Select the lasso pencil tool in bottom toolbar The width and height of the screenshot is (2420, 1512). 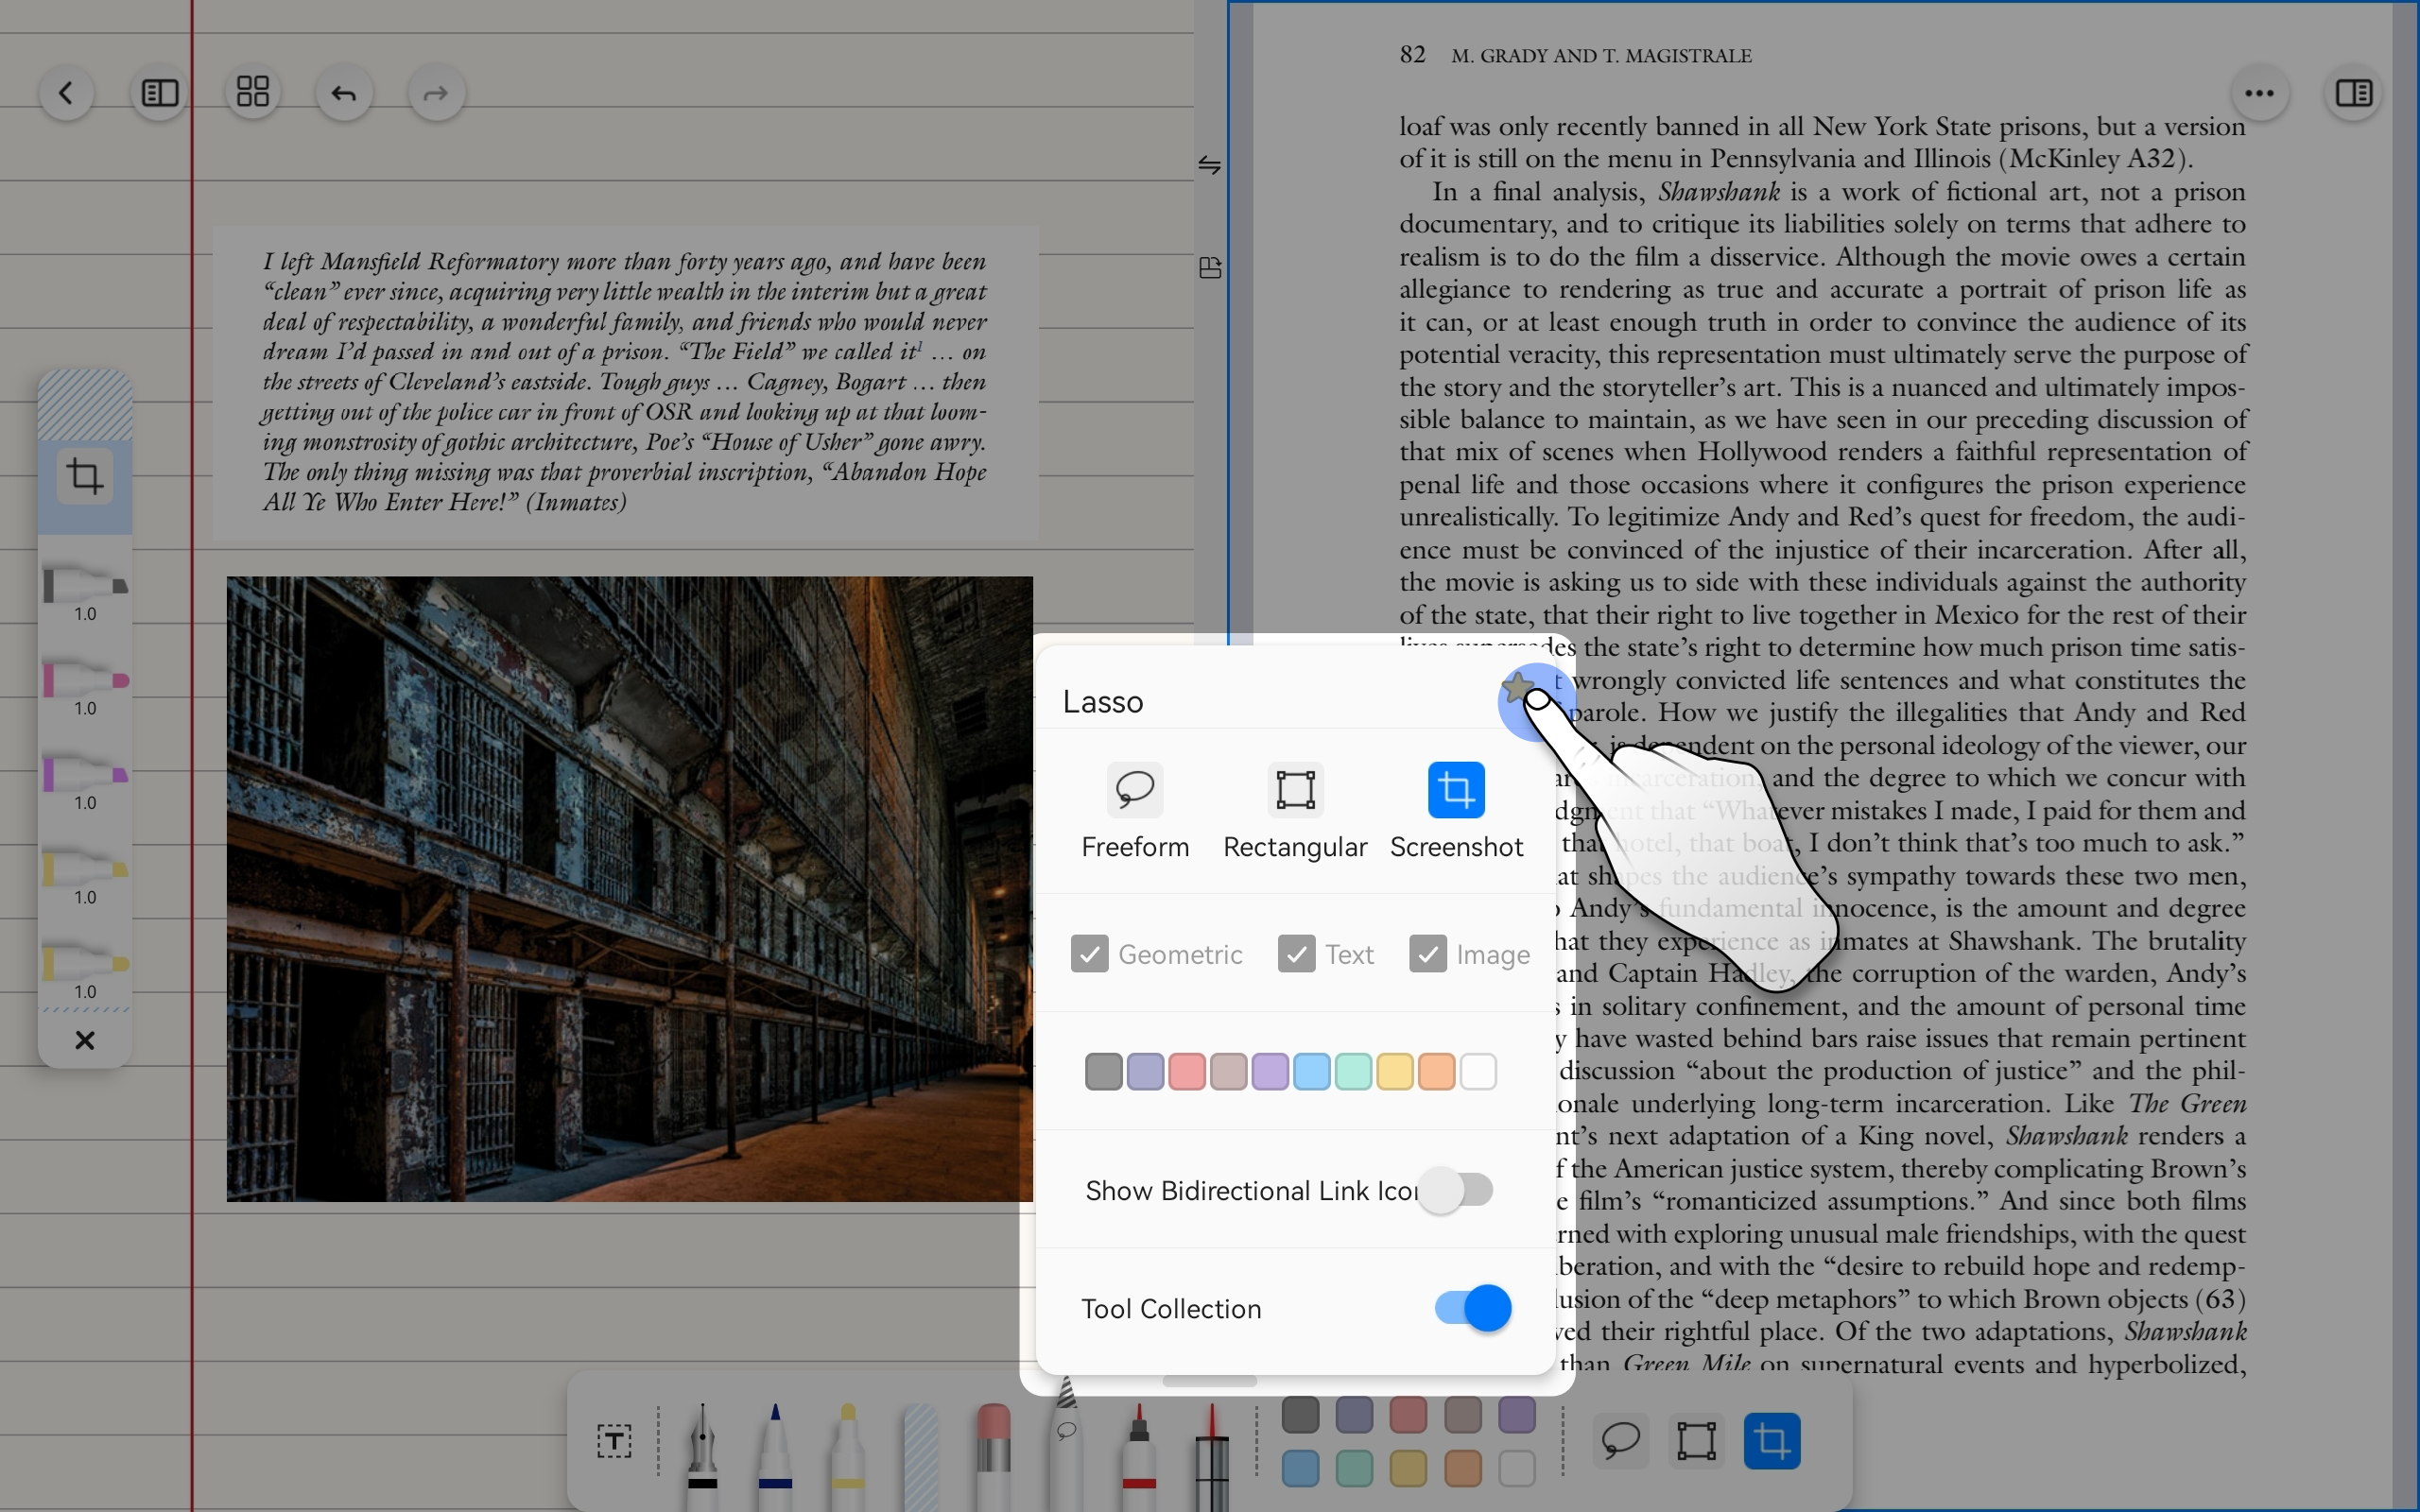tap(1066, 1445)
